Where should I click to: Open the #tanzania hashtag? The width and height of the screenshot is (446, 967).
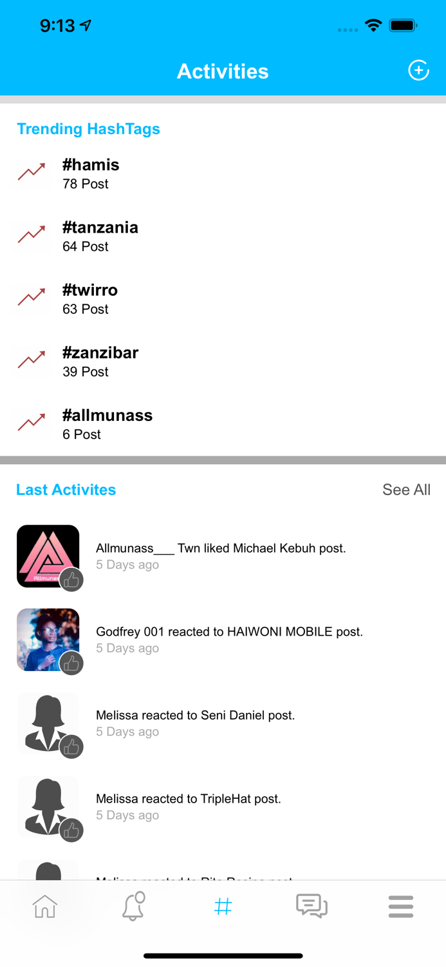point(100,228)
